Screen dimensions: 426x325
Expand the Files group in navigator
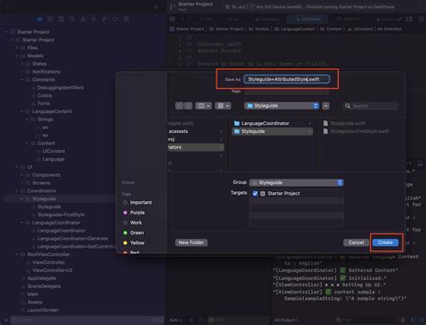[17, 48]
